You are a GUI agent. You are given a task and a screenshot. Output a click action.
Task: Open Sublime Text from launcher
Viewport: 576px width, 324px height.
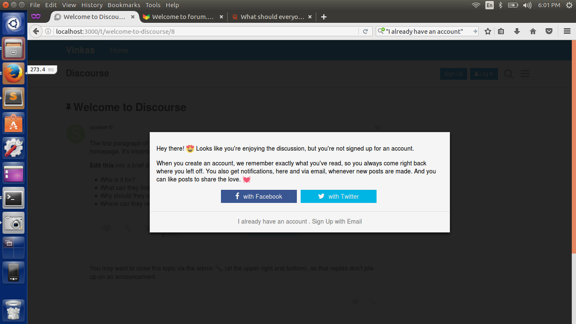point(13,98)
